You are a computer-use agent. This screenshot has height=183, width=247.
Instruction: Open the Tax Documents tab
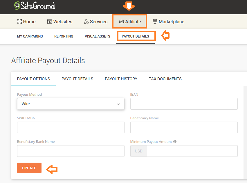165,79
